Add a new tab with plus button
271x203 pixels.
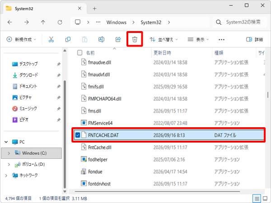coord(94,9)
